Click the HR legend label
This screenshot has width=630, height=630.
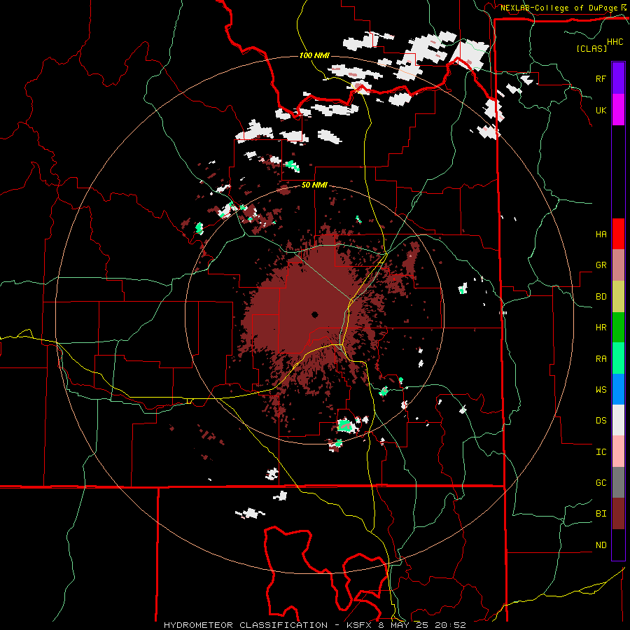(x=601, y=328)
